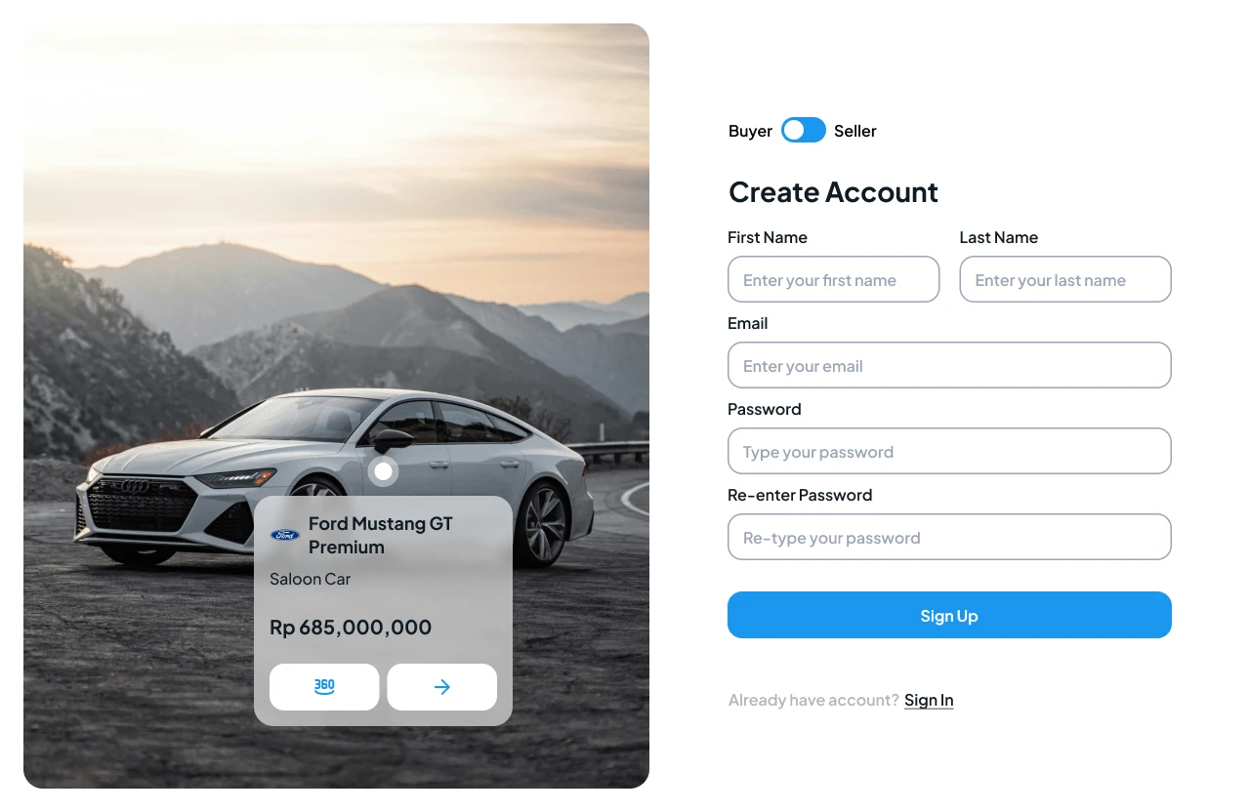Click the Ford Mustang GT Premium title
The width and height of the screenshot is (1250, 812).
pyautogui.click(x=381, y=535)
